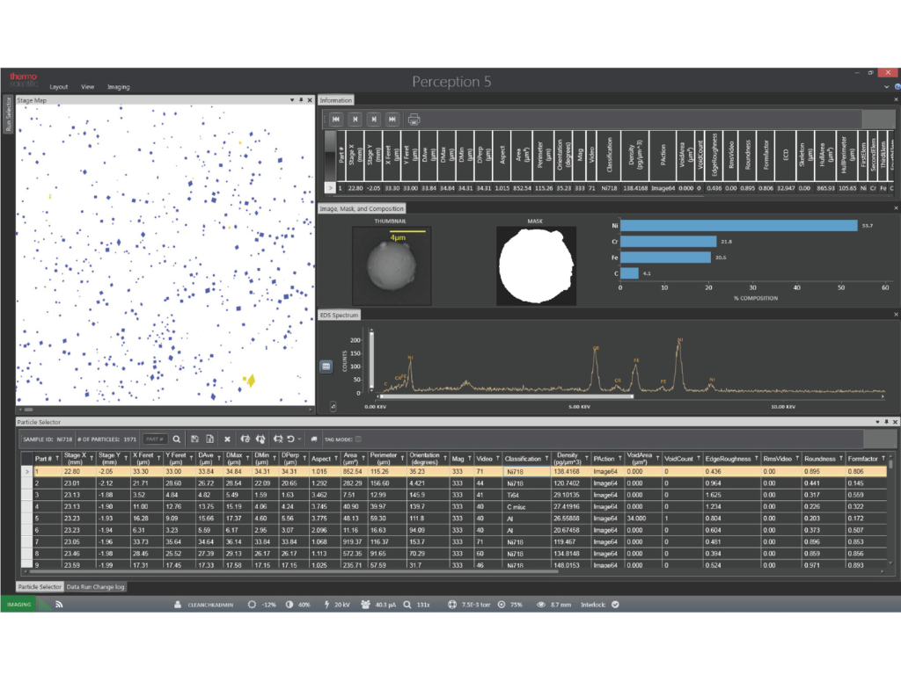Screen dimensions: 901x675
Task: Click the brightness icon showing -12%
Action: click(252, 605)
